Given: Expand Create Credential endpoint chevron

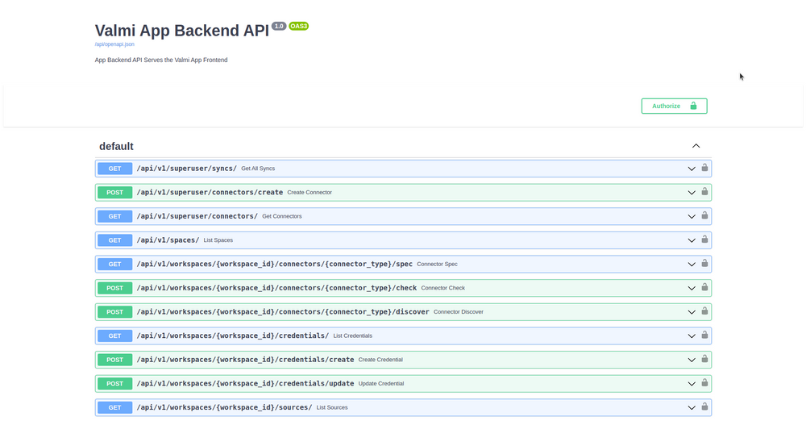Looking at the screenshot, I should pyautogui.click(x=692, y=360).
